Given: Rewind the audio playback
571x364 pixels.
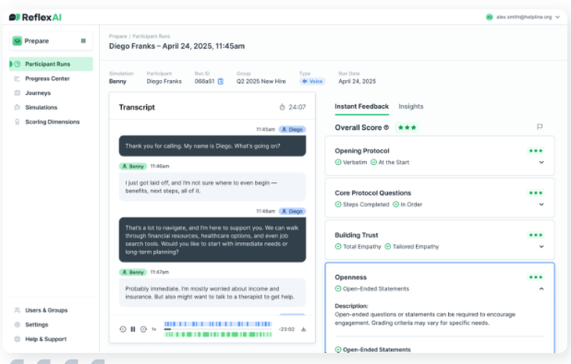Looking at the screenshot, I should 123,329.
